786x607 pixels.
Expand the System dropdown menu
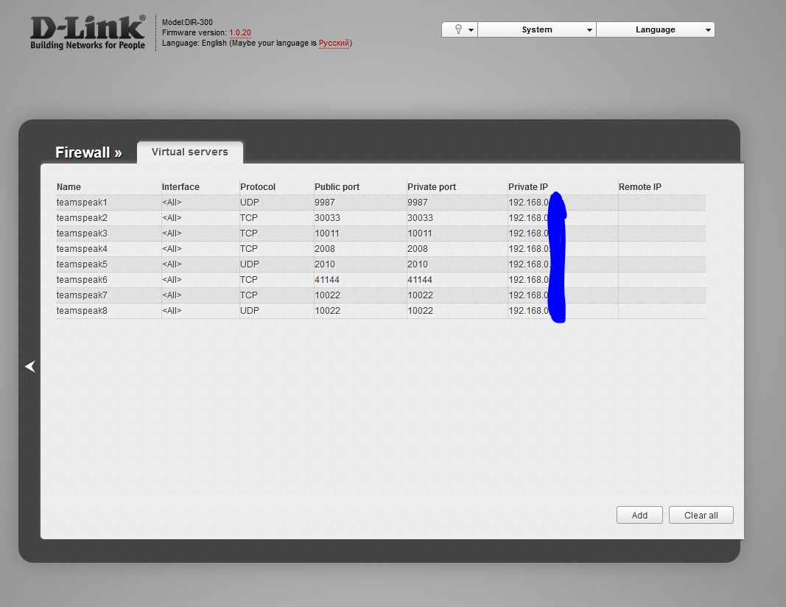(537, 29)
